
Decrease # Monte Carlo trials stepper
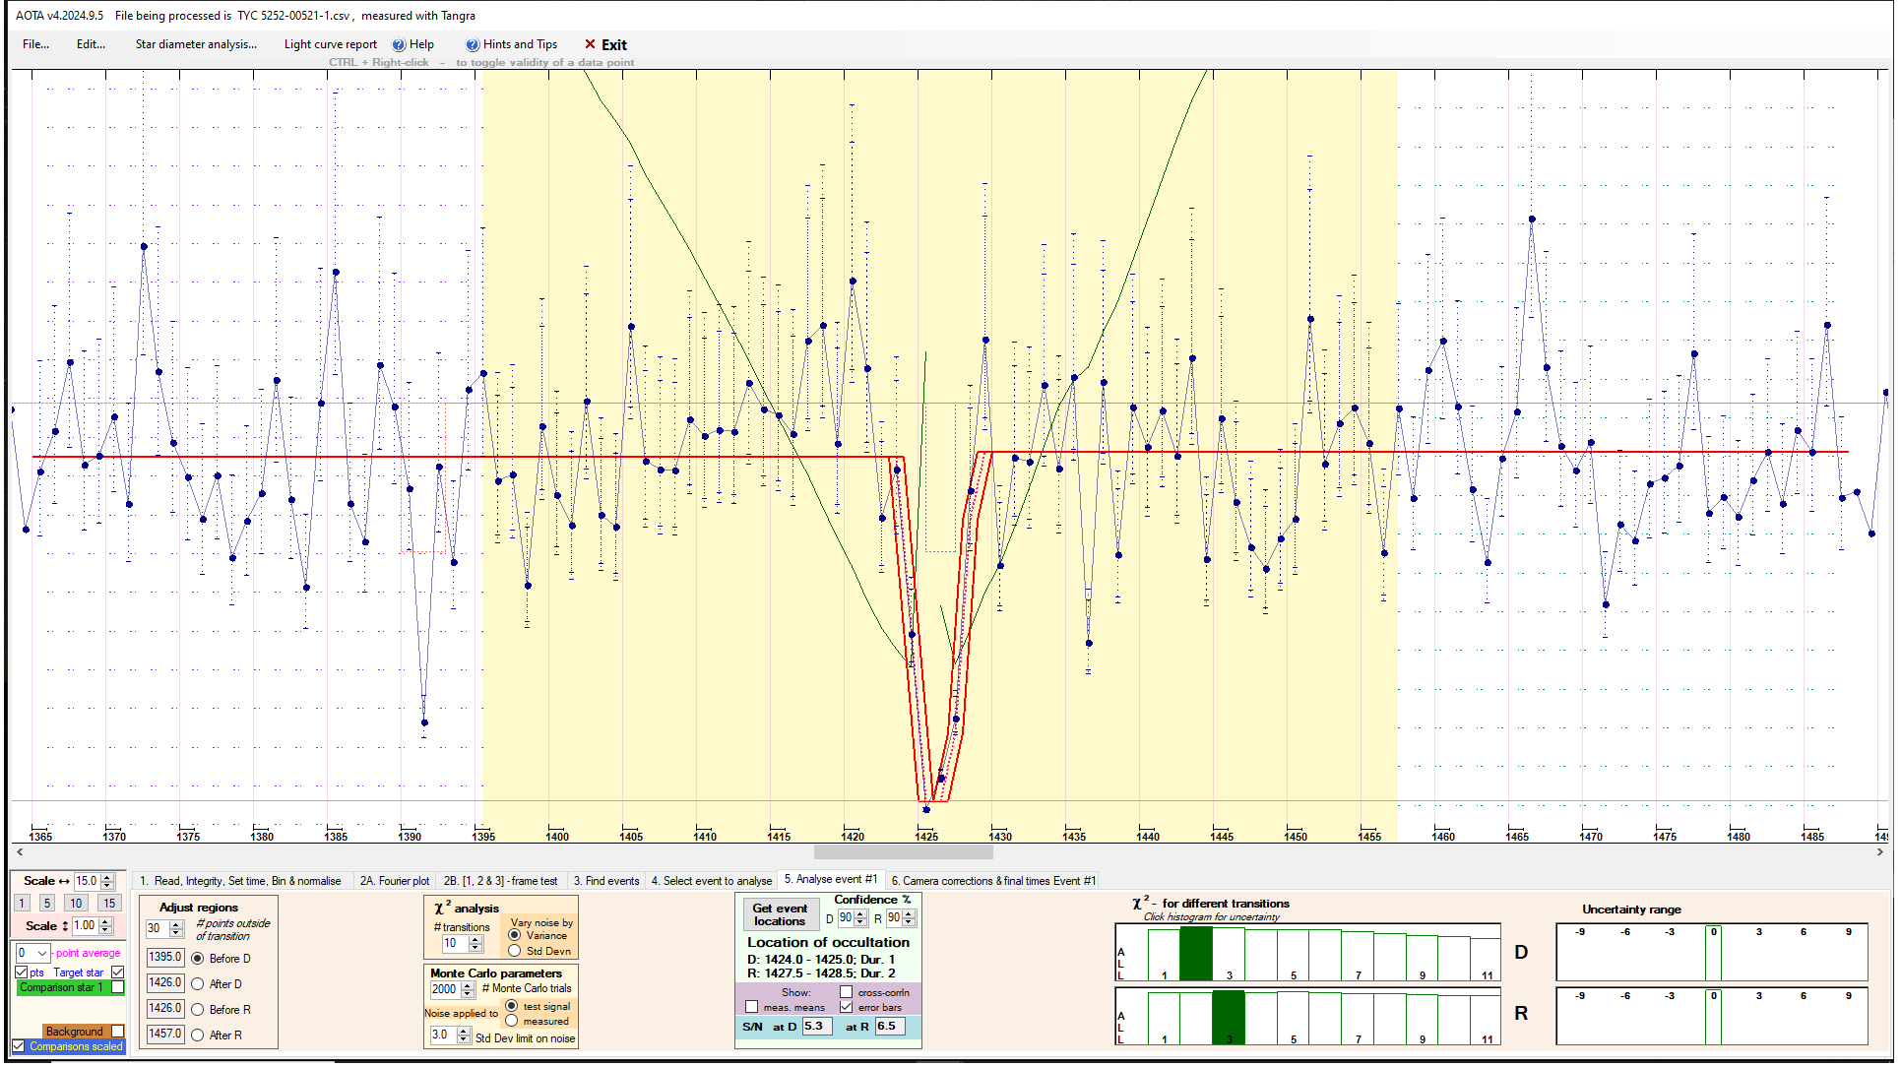tap(468, 994)
